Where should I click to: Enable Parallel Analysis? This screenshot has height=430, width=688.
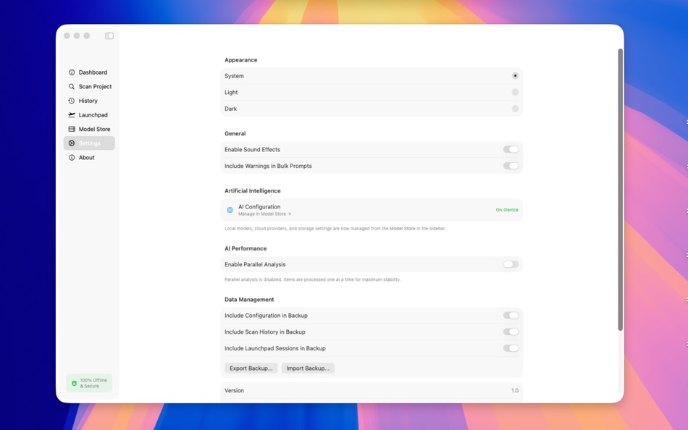[511, 264]
